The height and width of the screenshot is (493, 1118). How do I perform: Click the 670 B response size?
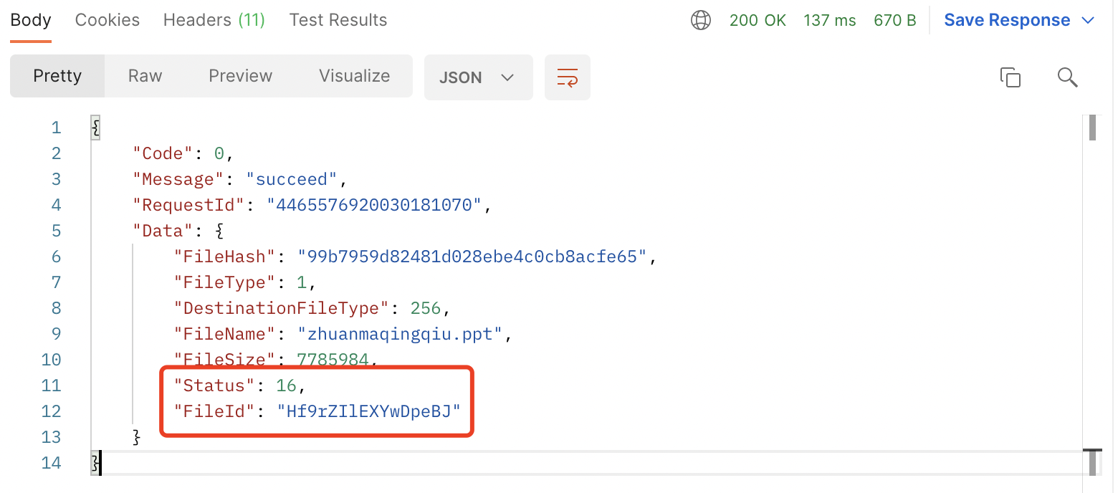pyautogui.click(x=894, y=21)
